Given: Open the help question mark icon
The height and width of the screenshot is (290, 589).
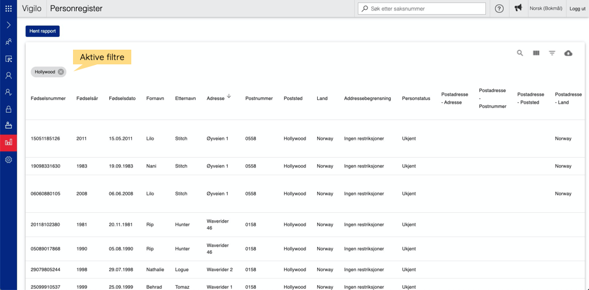Looking at the screenshot, I should pyautogui.click(x=499, y=9).
